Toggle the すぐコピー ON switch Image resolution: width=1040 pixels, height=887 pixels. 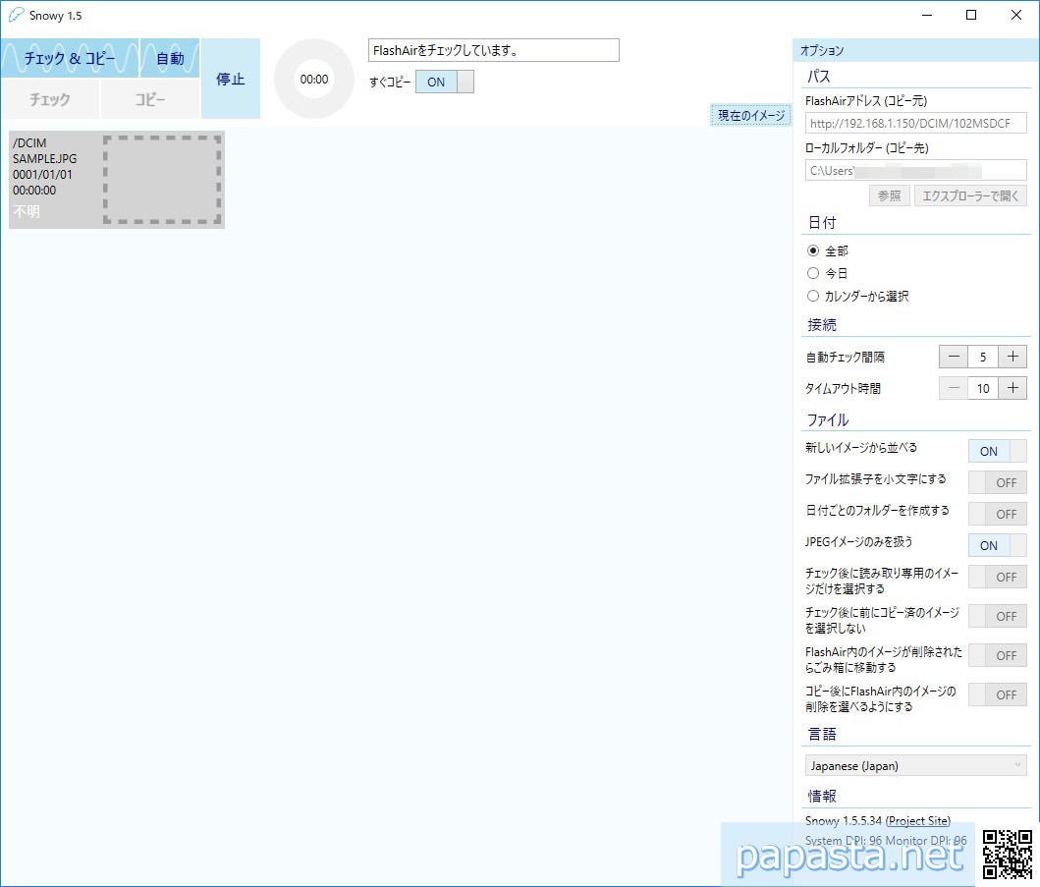[445, 82]
